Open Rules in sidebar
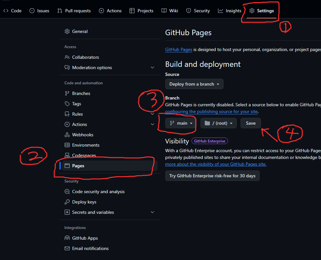 [x=110, y=114]
